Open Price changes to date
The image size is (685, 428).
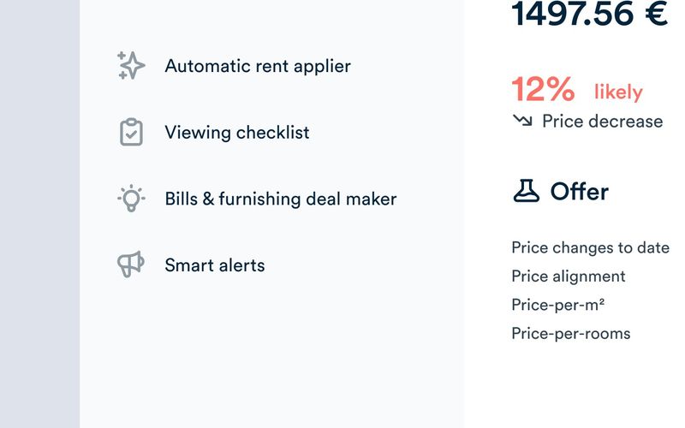tap(590, 247)
